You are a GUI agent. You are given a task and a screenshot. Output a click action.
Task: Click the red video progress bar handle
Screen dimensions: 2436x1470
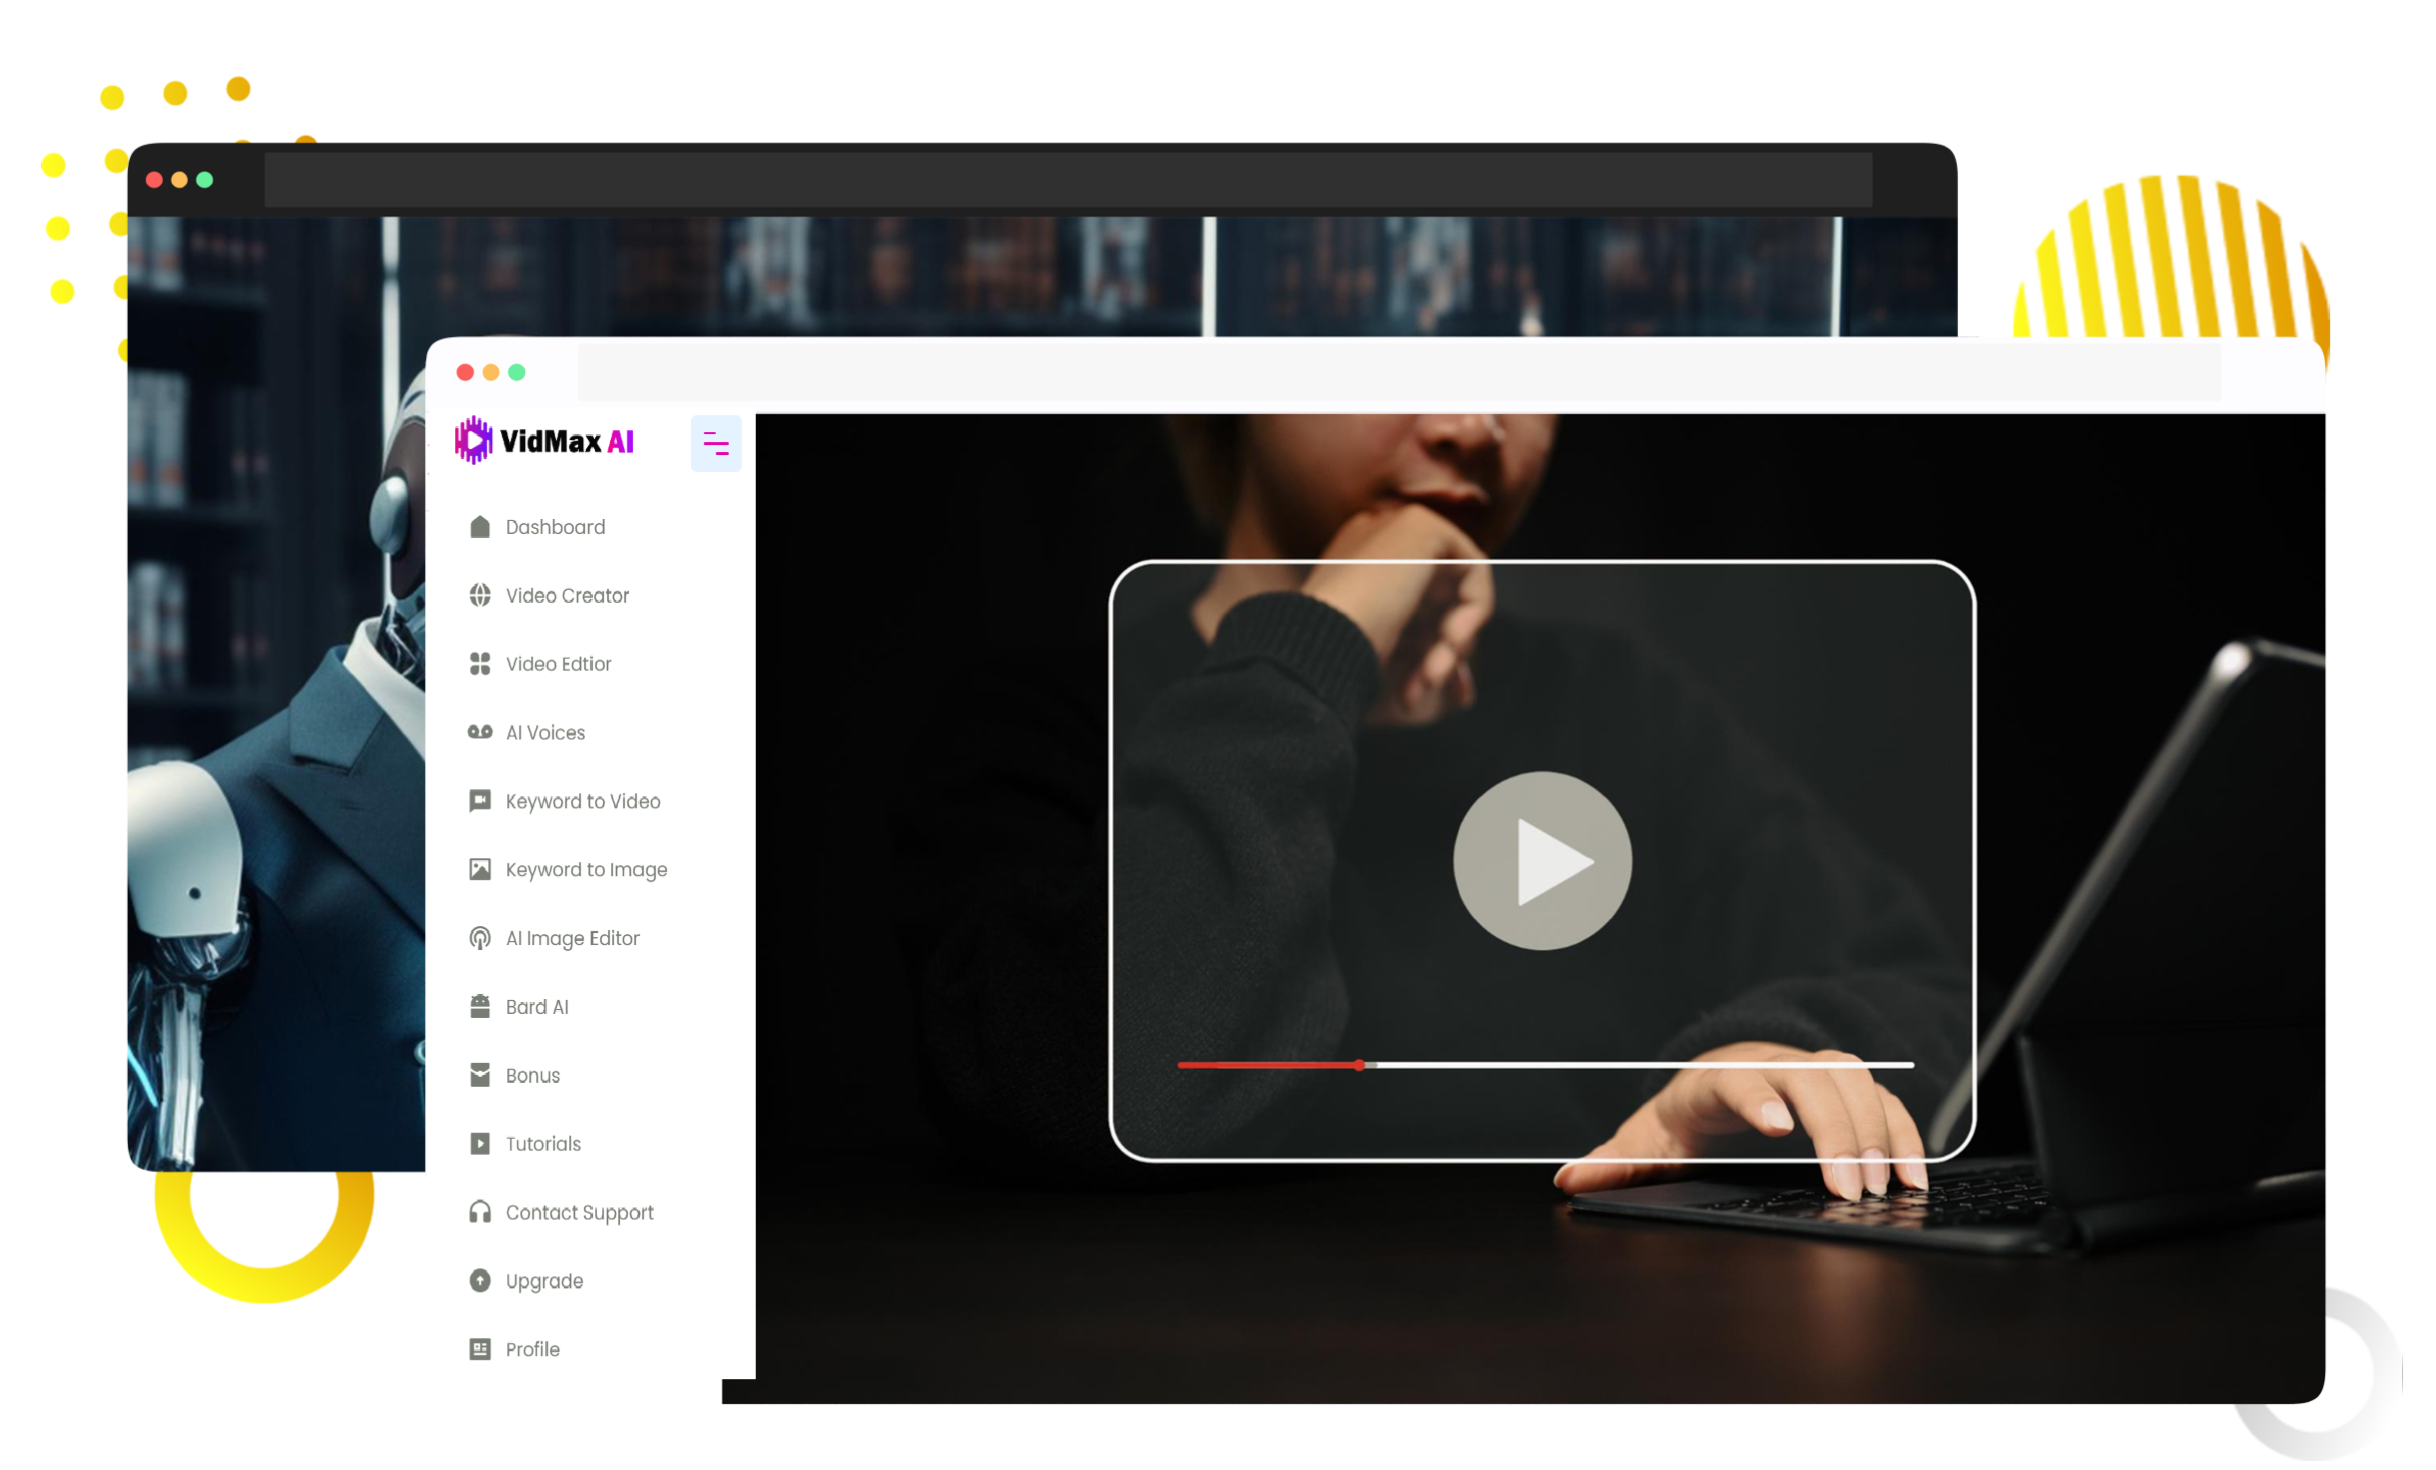point(1359,1066)
